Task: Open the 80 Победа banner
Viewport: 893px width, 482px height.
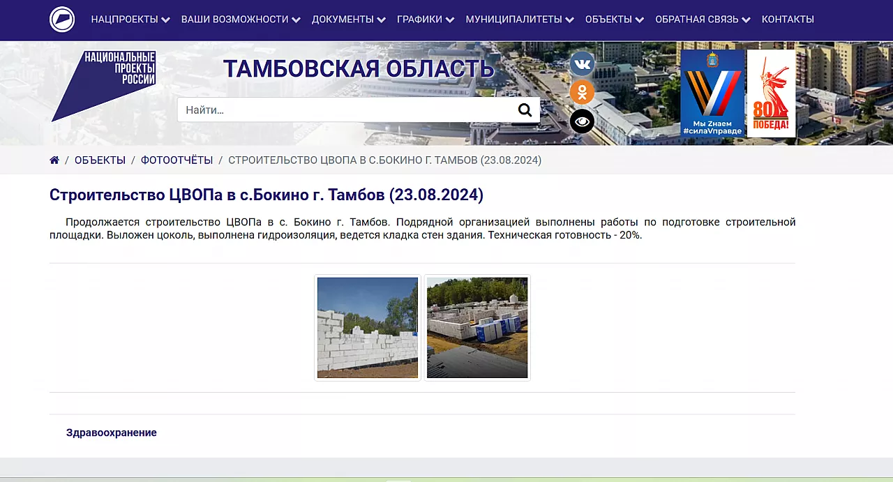Action: (771, 93)
